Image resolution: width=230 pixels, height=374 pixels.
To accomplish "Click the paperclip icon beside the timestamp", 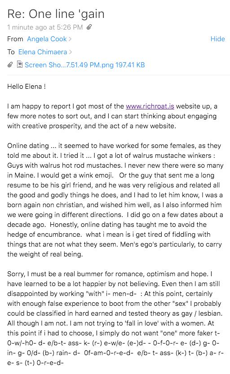I will coord(89,27).
